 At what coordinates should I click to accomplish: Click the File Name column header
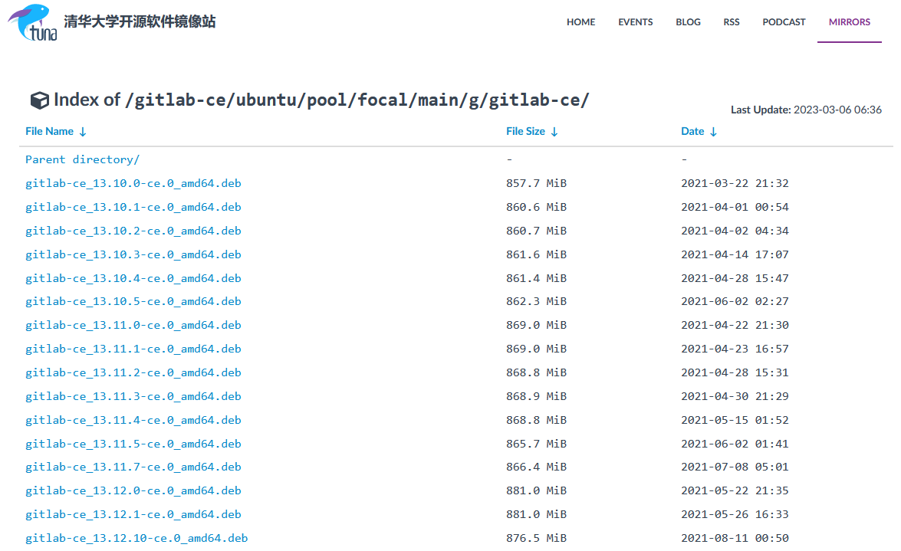pos(49,132)
